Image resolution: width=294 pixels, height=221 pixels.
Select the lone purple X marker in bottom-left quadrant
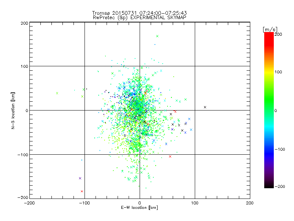pyautogui.click(x=80, y=178)
